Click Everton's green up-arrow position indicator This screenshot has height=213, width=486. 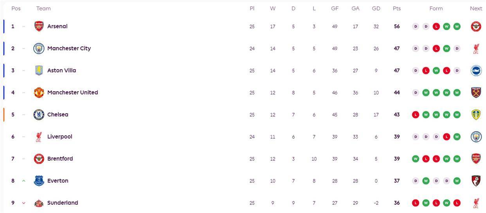click(24, 181)
